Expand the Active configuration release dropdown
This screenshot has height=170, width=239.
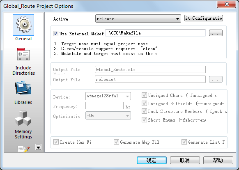pos(138,18)
